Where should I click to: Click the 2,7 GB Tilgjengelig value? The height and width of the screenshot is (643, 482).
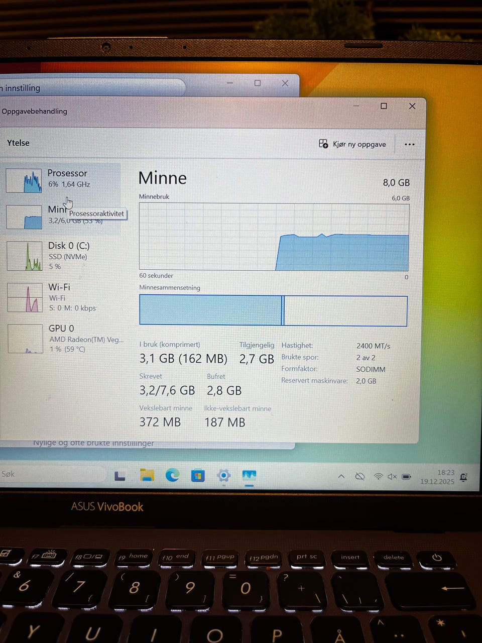pyautogui.click(x=257, y=359)
